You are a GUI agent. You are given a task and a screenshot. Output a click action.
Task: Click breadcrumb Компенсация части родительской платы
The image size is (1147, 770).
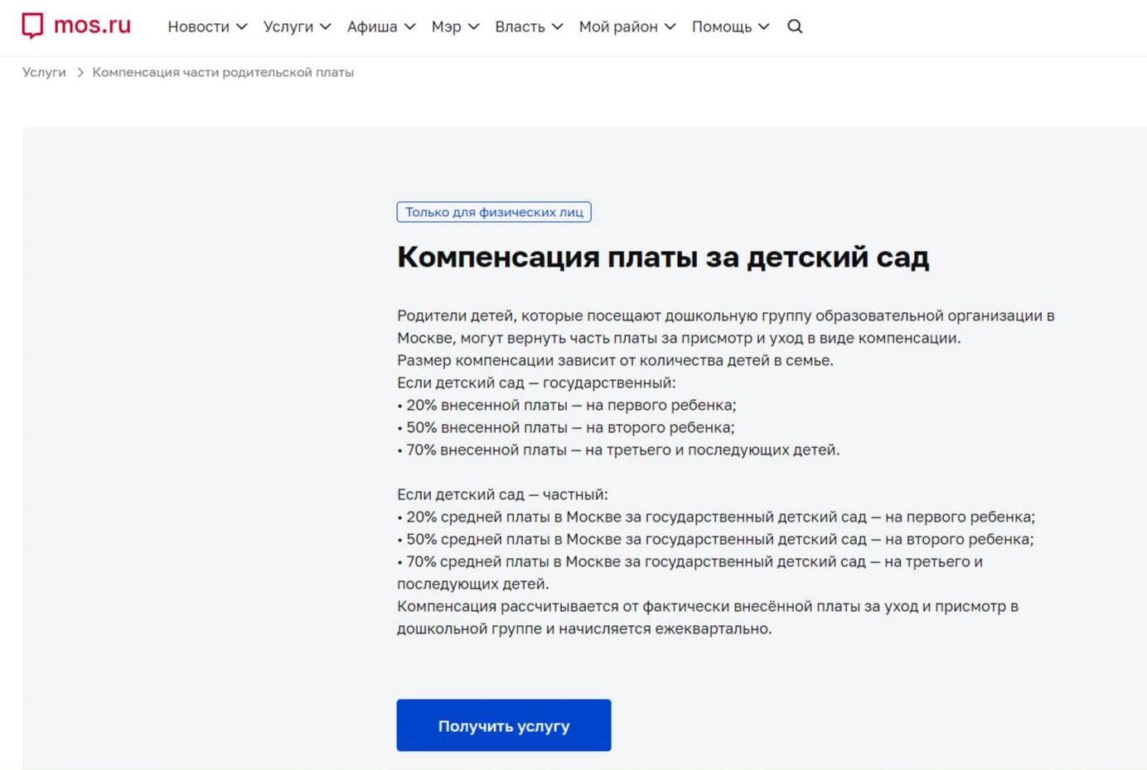[223, 72]
